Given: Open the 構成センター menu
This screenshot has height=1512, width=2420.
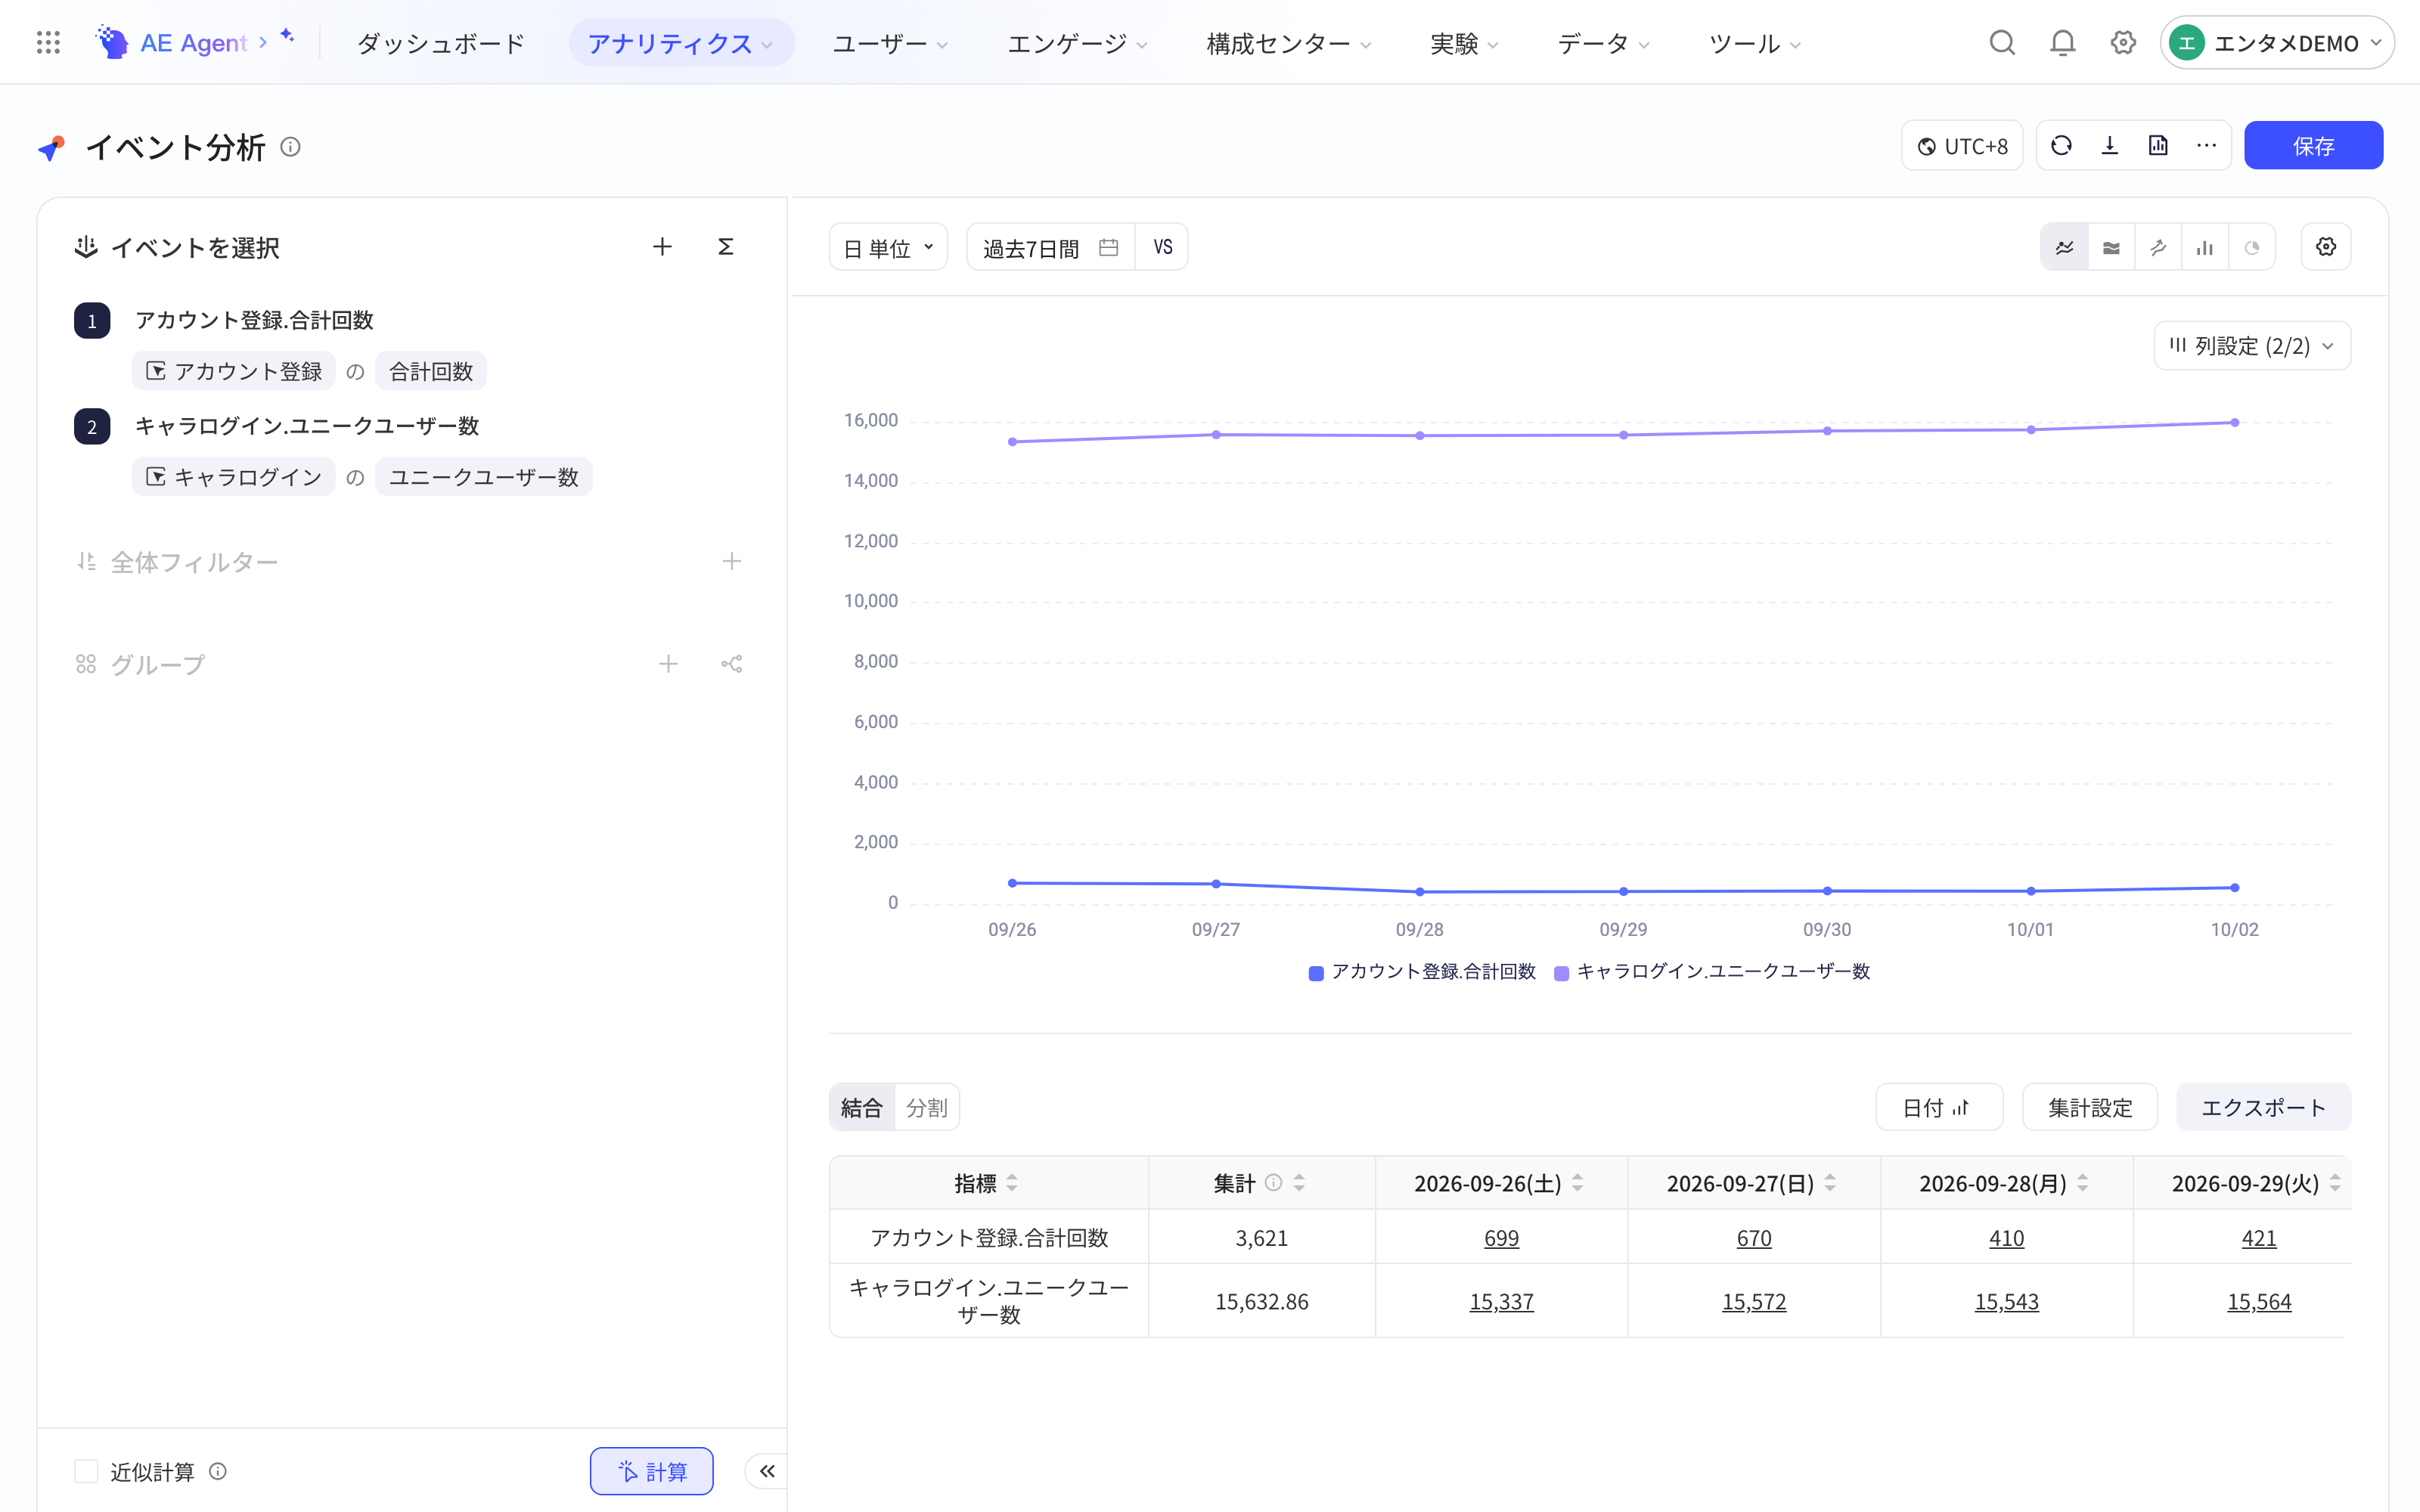Looking at the screenshot, I should point(1288,43).
